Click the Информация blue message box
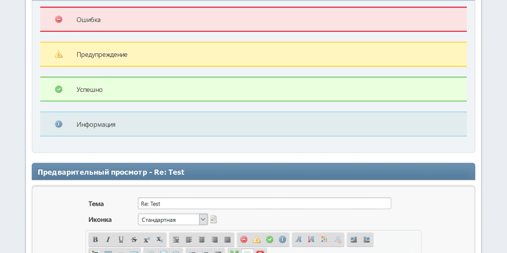507x253 pixels. 253,125
